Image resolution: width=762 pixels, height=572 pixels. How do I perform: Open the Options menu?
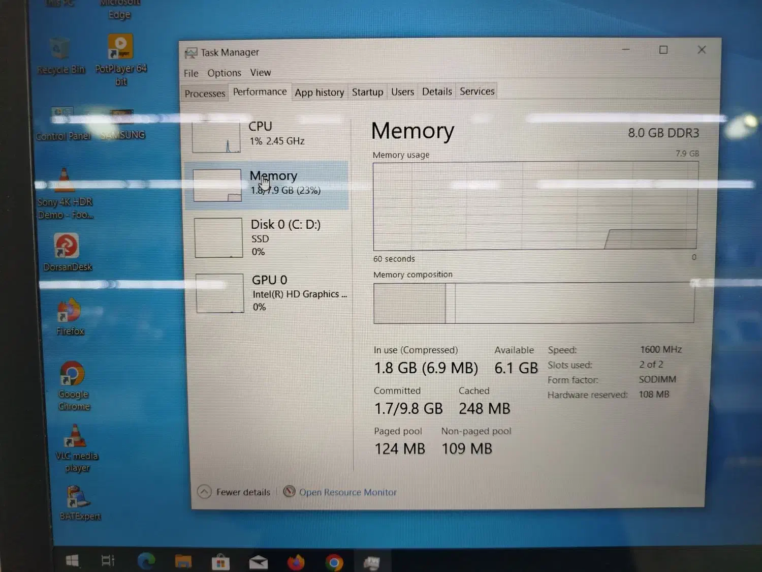tap(224, 73)
